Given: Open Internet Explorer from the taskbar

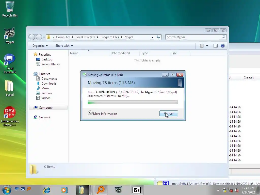Looking at the screenshot, I should [47, 190].
